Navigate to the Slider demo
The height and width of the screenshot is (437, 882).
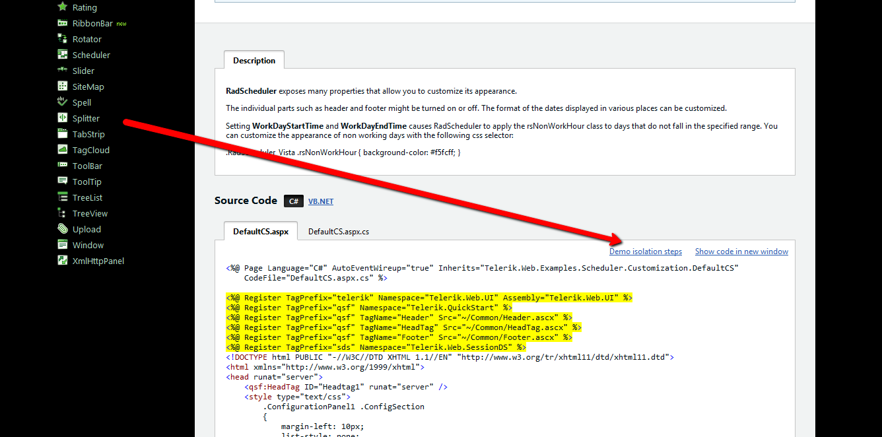(83, 71)
